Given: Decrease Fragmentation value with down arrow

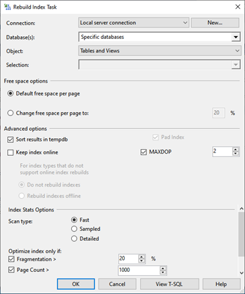Looking at the screenshot, I should (142, 261).
